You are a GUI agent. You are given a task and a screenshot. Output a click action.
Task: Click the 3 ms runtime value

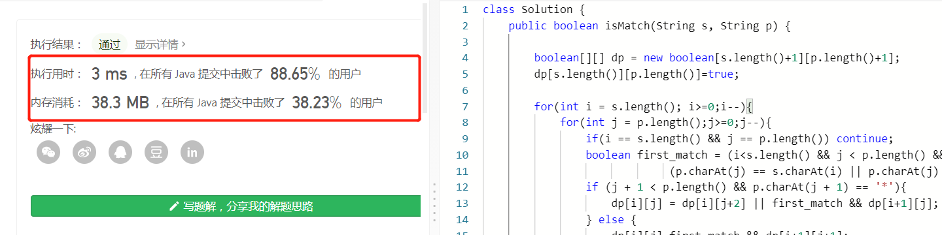(109, 74)
